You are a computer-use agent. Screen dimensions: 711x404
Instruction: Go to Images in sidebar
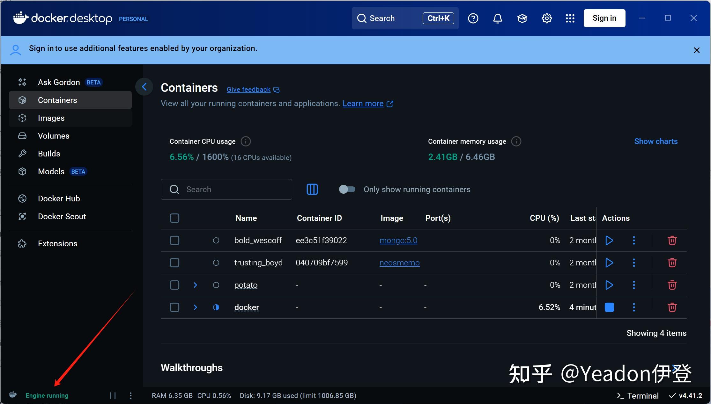(x=51, y=118)
